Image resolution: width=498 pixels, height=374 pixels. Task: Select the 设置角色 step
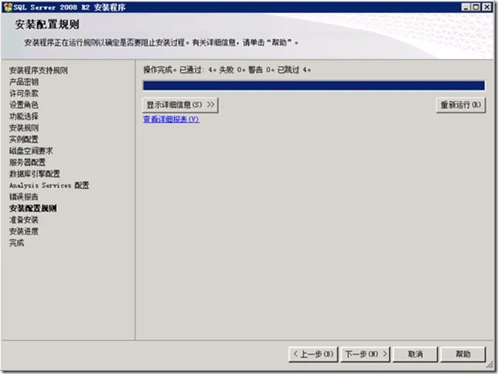tap(24, 105)
